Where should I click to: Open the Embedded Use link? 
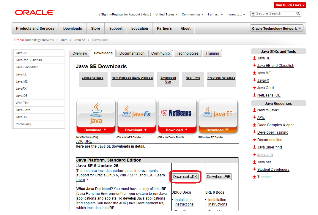168,80
